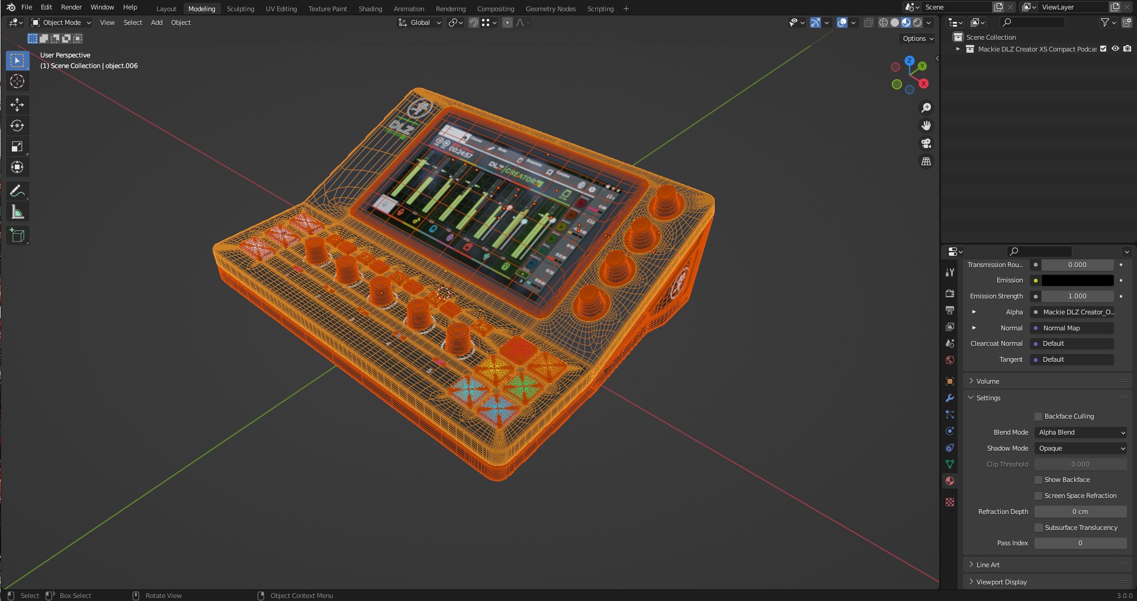Open Particles properties tab
The width and height of the screenshot is (1137, 601).
coord(950,414)
